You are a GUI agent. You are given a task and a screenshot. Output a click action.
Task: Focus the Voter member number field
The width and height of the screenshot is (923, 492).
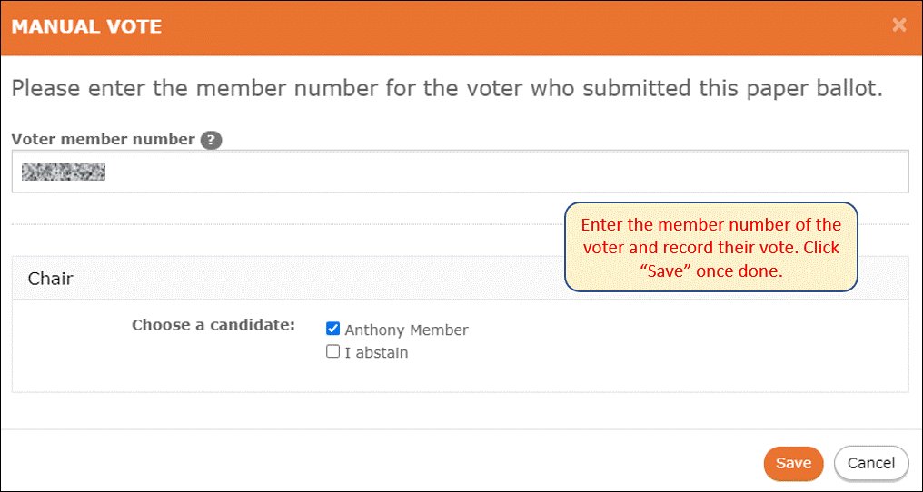[x=461, y=172]
